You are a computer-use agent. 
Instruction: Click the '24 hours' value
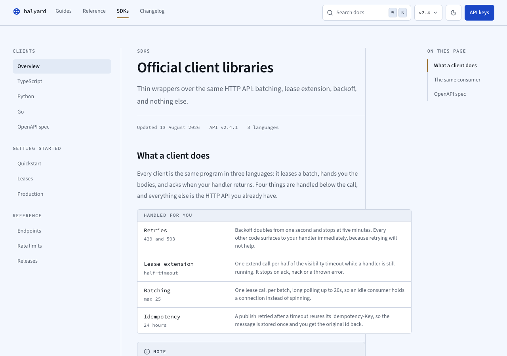(155, 325)
